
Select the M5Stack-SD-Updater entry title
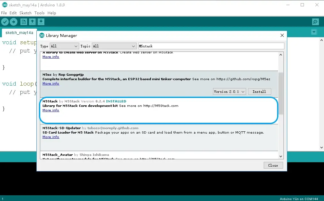point(62,128)
